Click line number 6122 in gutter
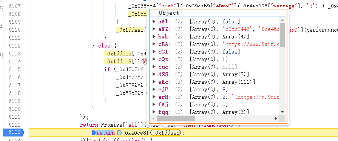This screenshot has width=338, height=141. [x=15, y=125]
